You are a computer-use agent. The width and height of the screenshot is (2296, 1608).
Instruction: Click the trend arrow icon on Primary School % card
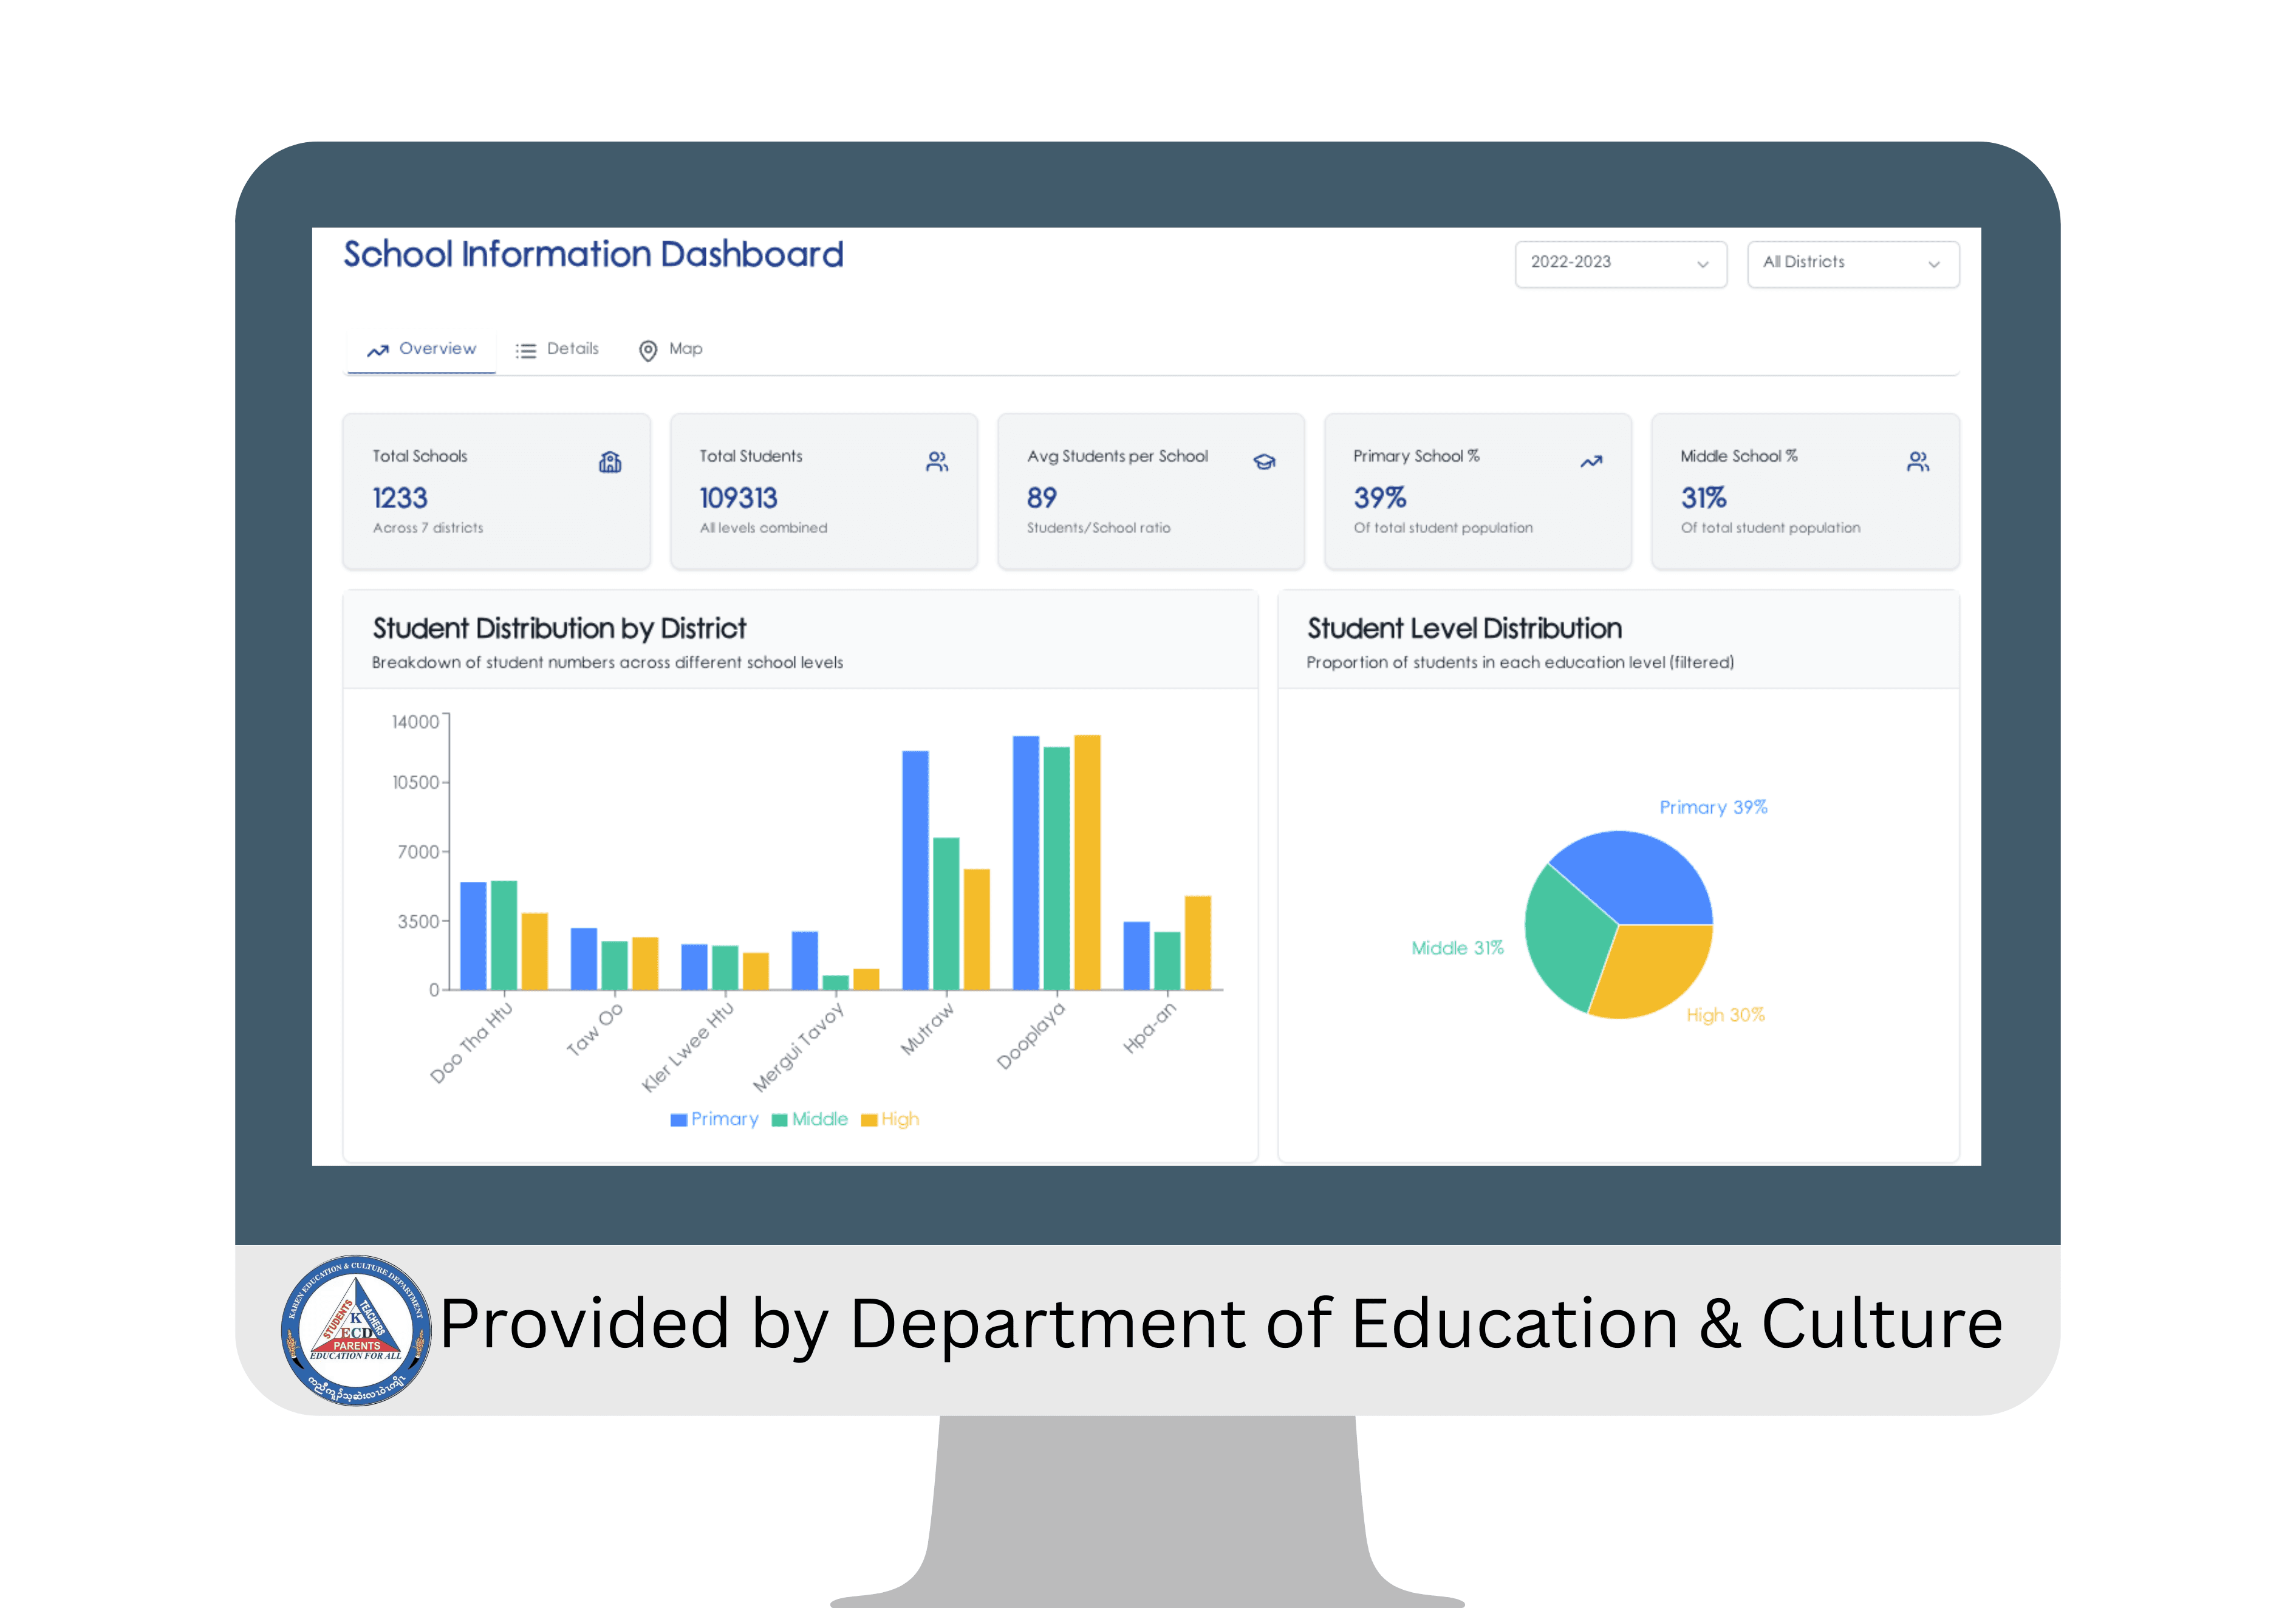pyautogui.click(x=1591, y=461)
